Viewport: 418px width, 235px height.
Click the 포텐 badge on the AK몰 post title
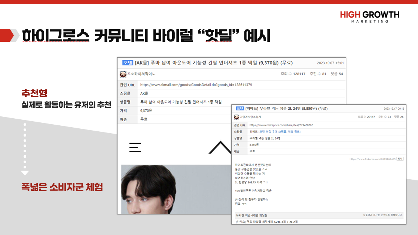point(128,62)
